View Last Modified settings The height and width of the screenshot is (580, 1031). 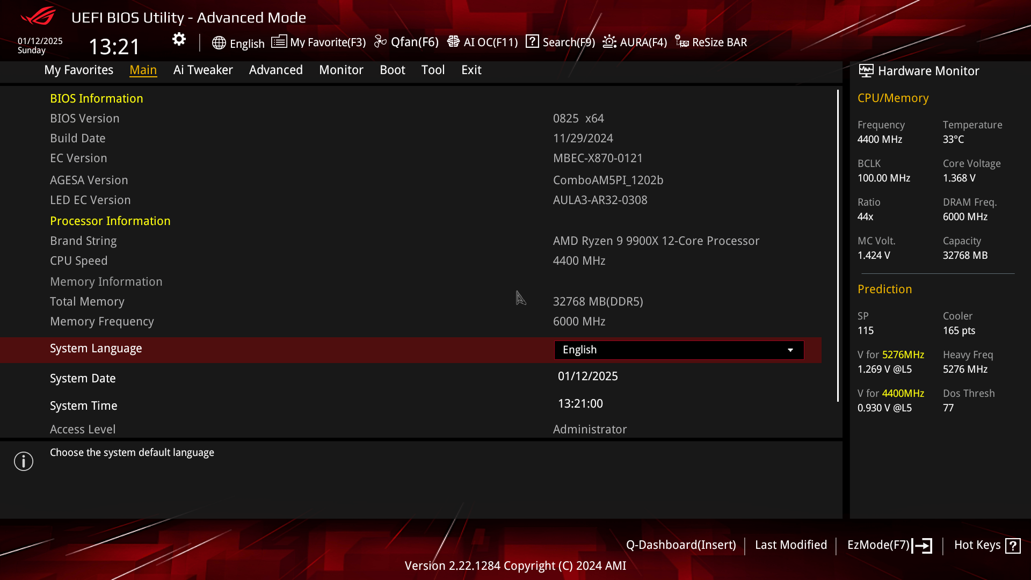pyautogui.click(x=791, y=545)
